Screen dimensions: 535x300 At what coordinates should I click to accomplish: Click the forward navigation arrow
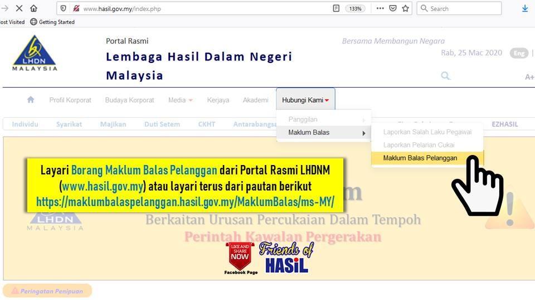[x=4, y=8]
